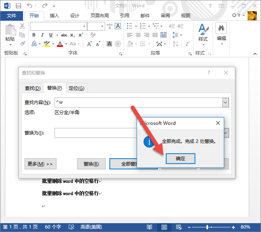
Task: Open the font name dropdown
Action: click(84, 27)
